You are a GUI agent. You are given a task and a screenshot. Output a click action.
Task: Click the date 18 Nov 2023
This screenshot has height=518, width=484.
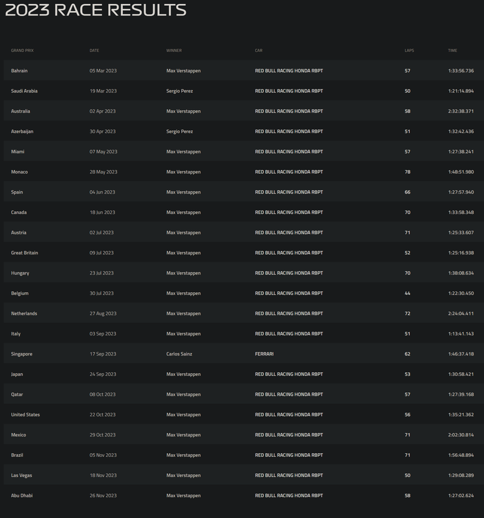coord(103,475)
